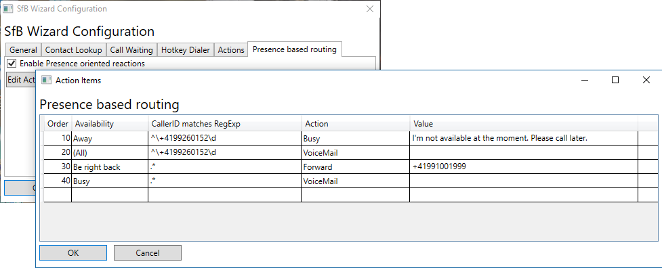Click the empty new-row Availability cell
This screenshot has height=268, width=662.
pos(110,195)
